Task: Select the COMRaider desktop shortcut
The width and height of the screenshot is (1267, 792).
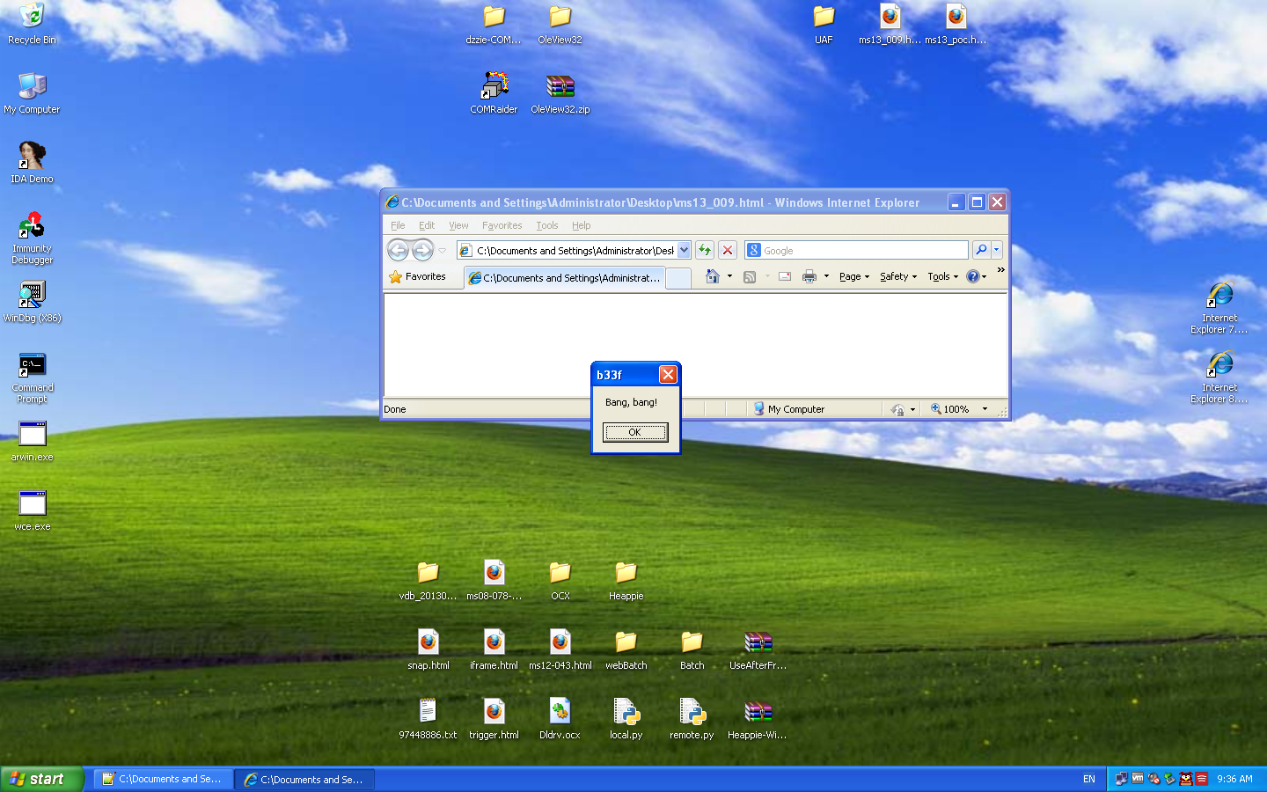Action: (494, 86)
